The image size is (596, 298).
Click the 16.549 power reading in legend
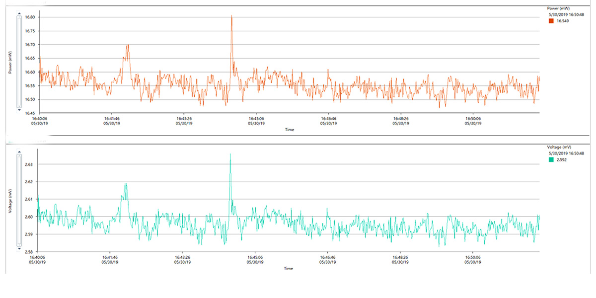coord(563,21)
